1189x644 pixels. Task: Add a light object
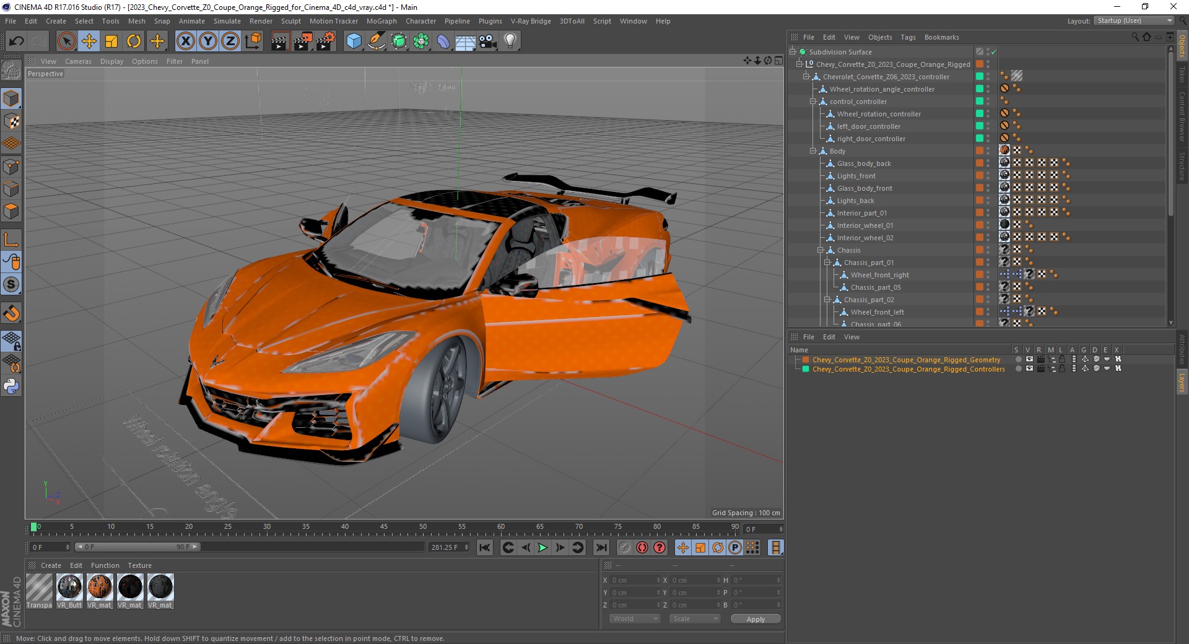click(510, 41)
